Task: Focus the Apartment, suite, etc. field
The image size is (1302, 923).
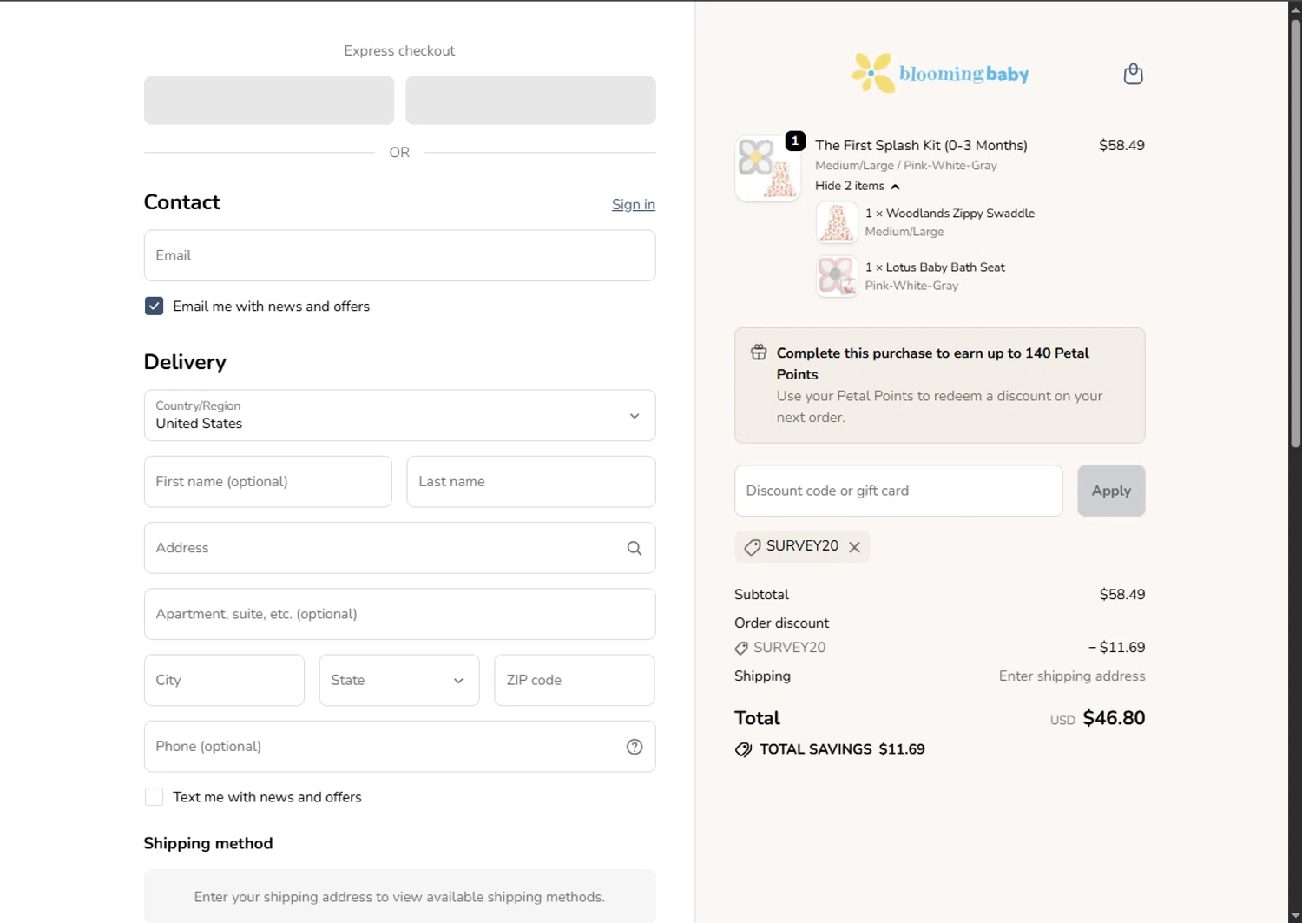Action: coord(399,614)
